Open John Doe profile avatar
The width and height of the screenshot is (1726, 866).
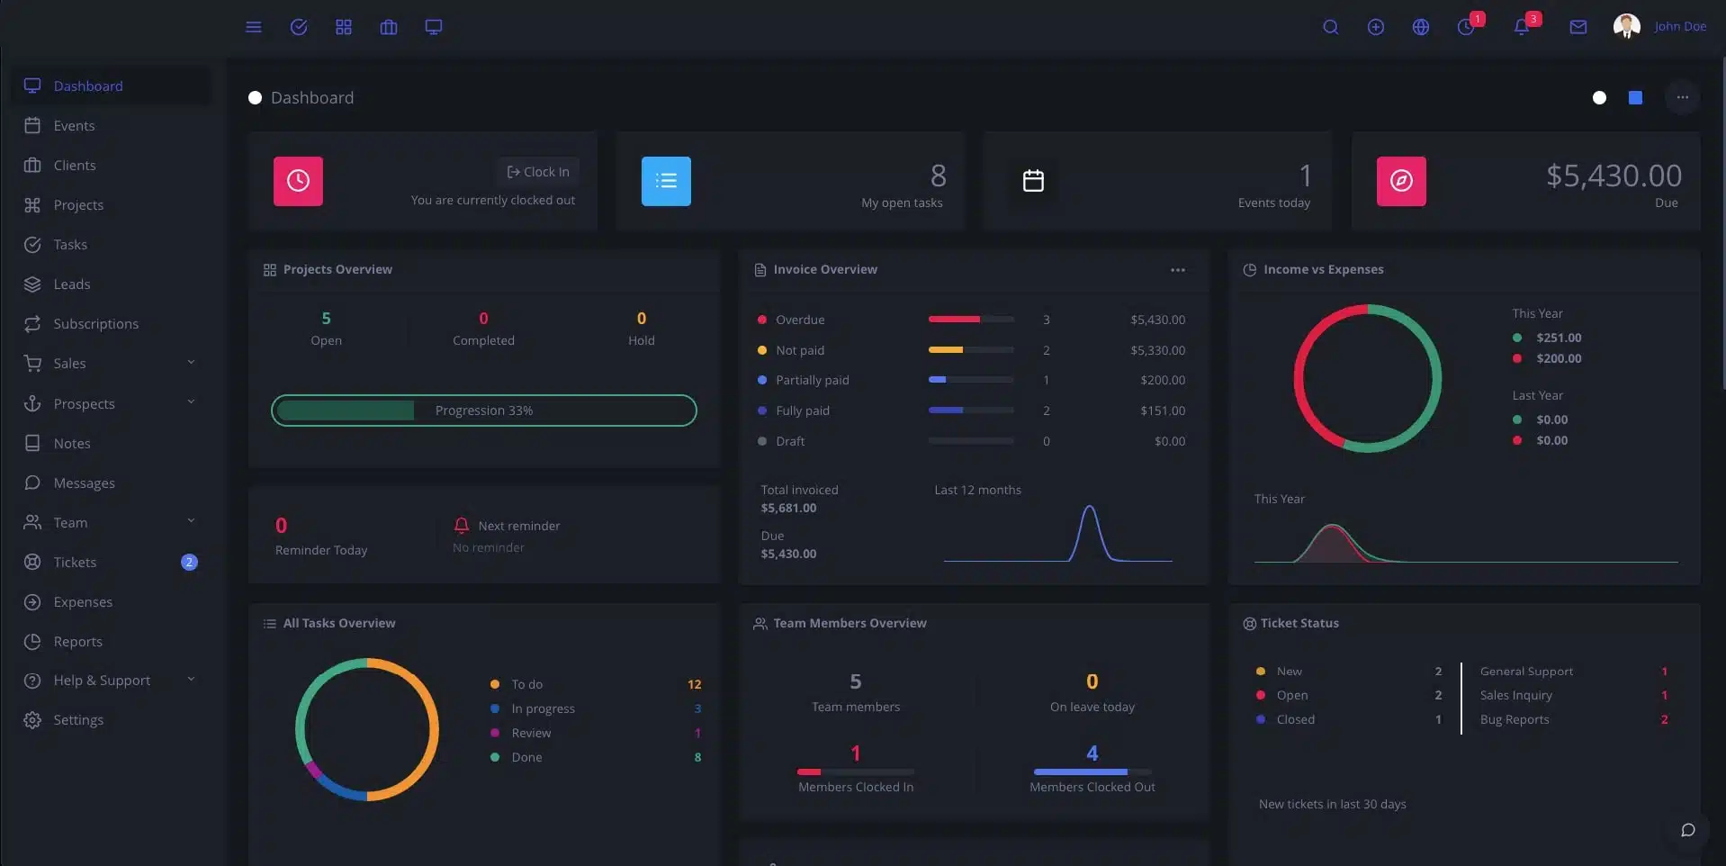coord(1627,26)
